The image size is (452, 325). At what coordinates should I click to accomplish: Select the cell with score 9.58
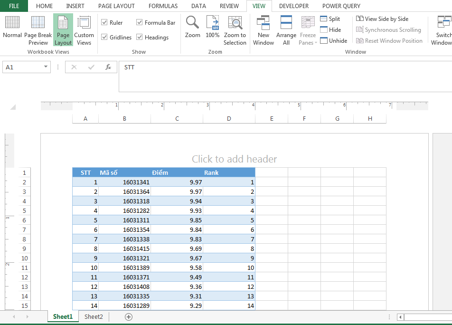pos(177,268)
